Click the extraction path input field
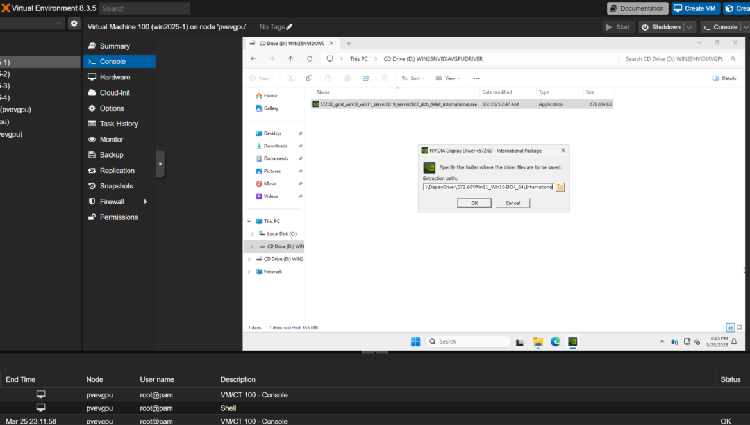 click(488, 187)
